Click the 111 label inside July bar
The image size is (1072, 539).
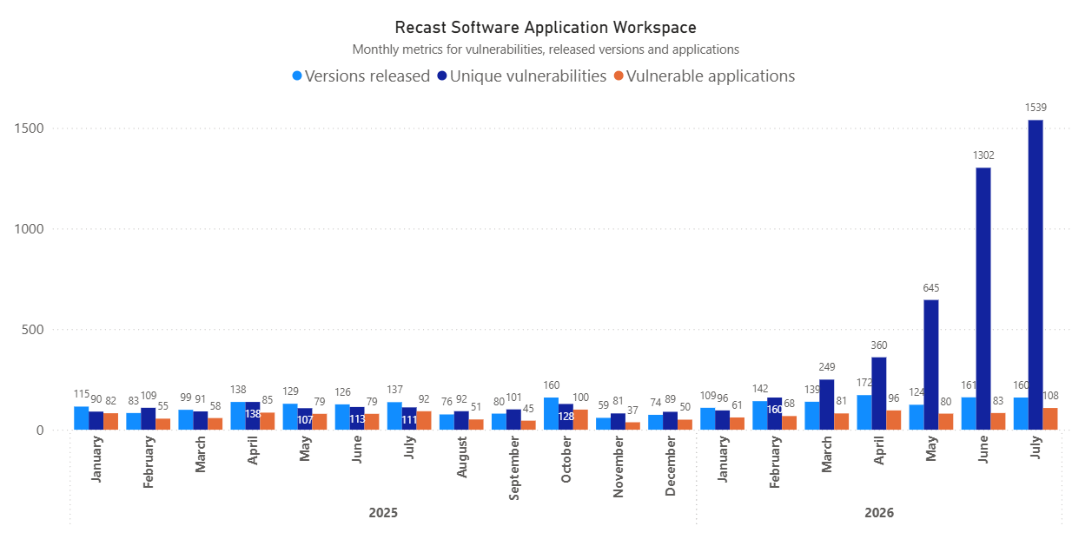tap(409, 419)
